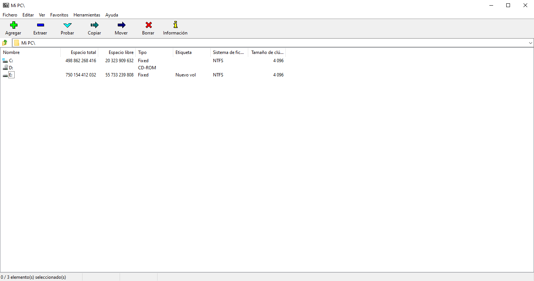Sort by the Tipo column header
Viewport: 534px width, 281px height.
pos(154,52)
